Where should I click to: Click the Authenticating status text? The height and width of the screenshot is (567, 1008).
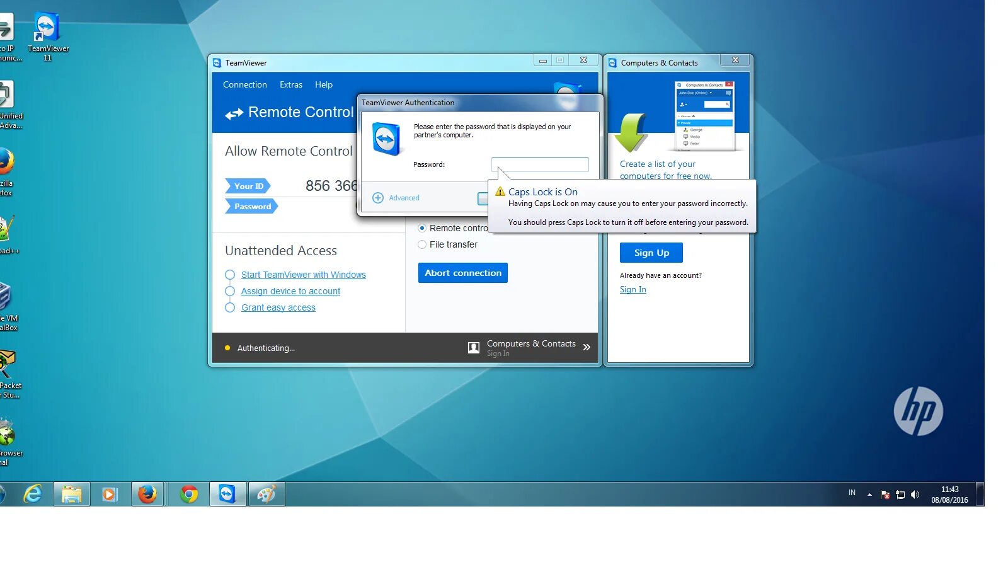coord(266,348)
